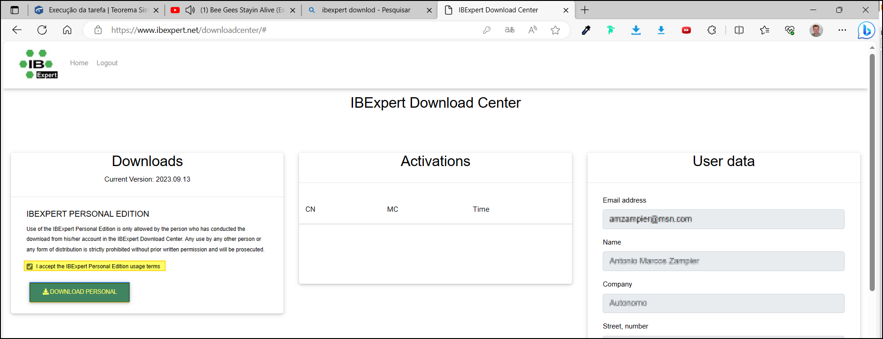Click the Logout menu link
883x339 pixels.
[107, 63]
